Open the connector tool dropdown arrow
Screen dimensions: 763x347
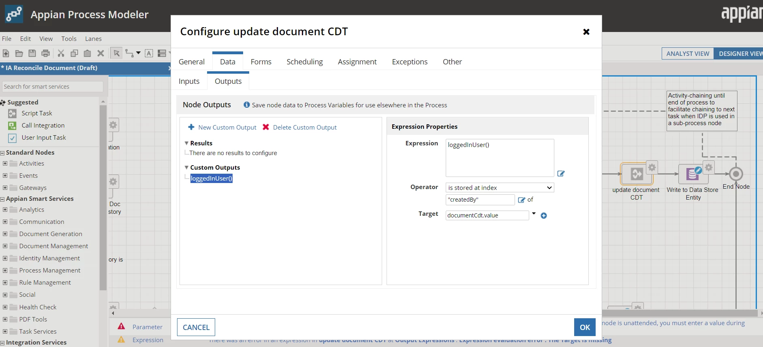click(x=138, y=53)
